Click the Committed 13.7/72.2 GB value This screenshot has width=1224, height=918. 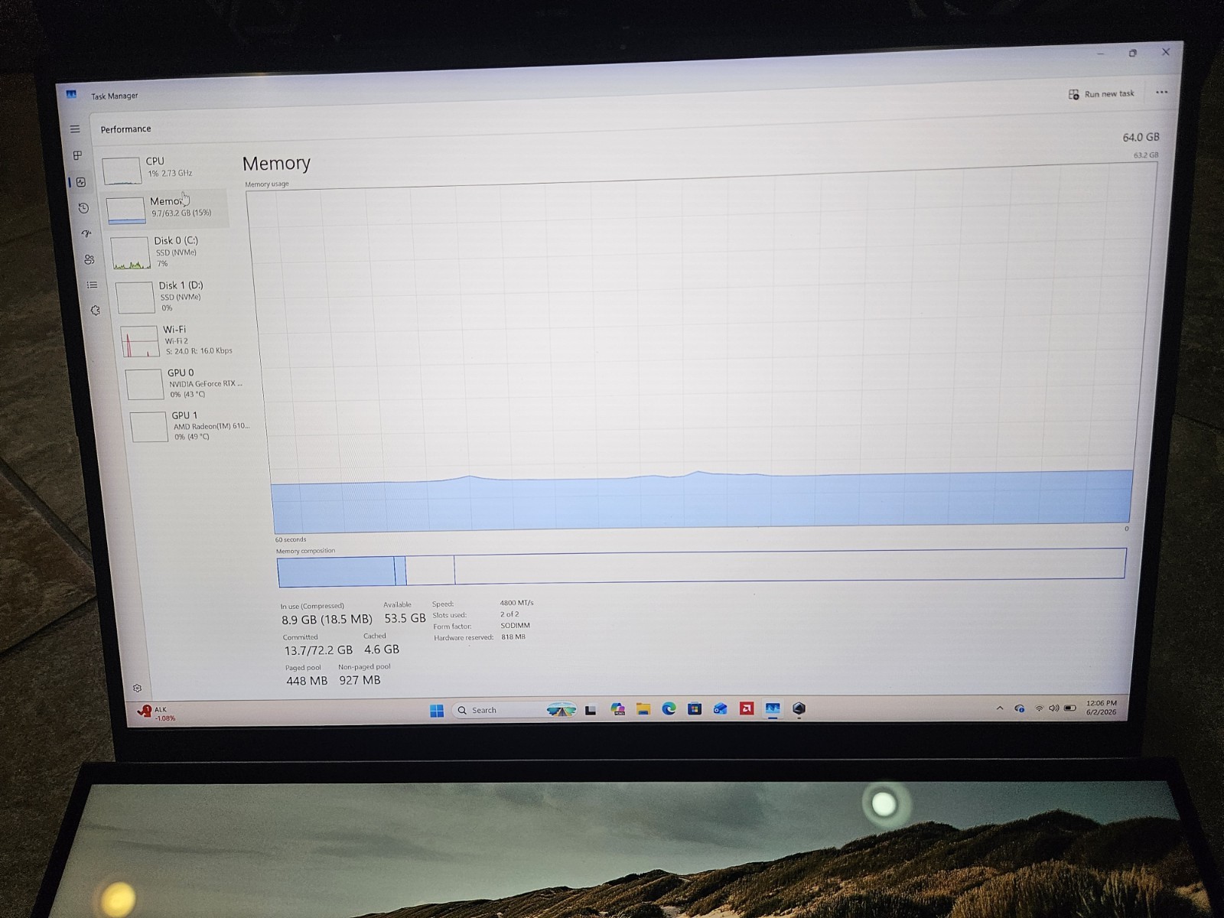pyautogui.click(x=318, y=650)
